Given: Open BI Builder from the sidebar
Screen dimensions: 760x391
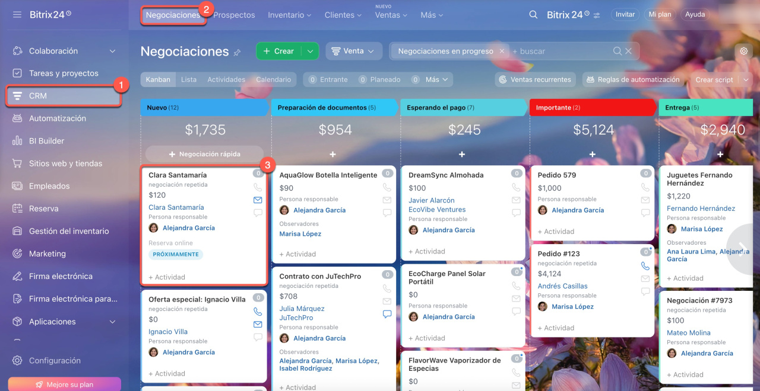Looking at the screenshot, I should click(x=46, y=141).
